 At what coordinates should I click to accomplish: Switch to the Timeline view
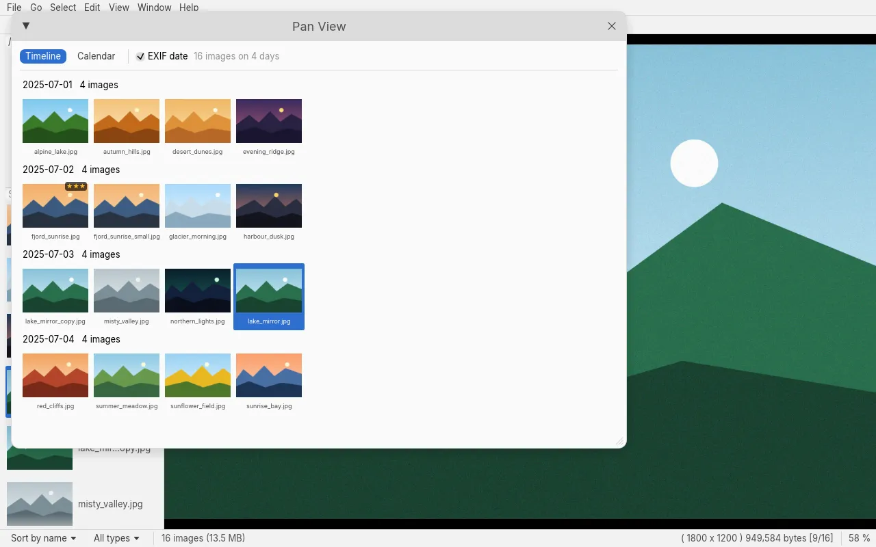[43, 56]
